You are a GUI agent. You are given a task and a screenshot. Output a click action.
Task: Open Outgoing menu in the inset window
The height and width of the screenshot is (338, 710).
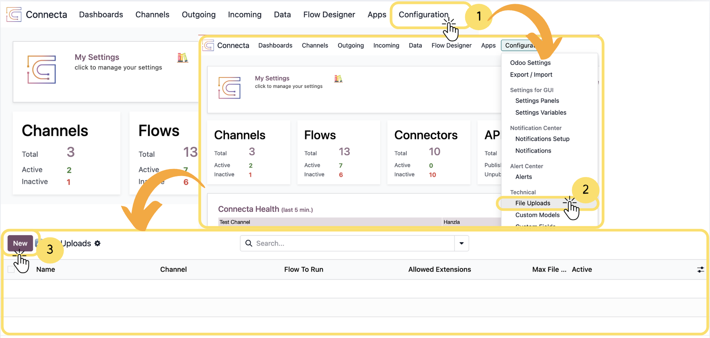351,45
